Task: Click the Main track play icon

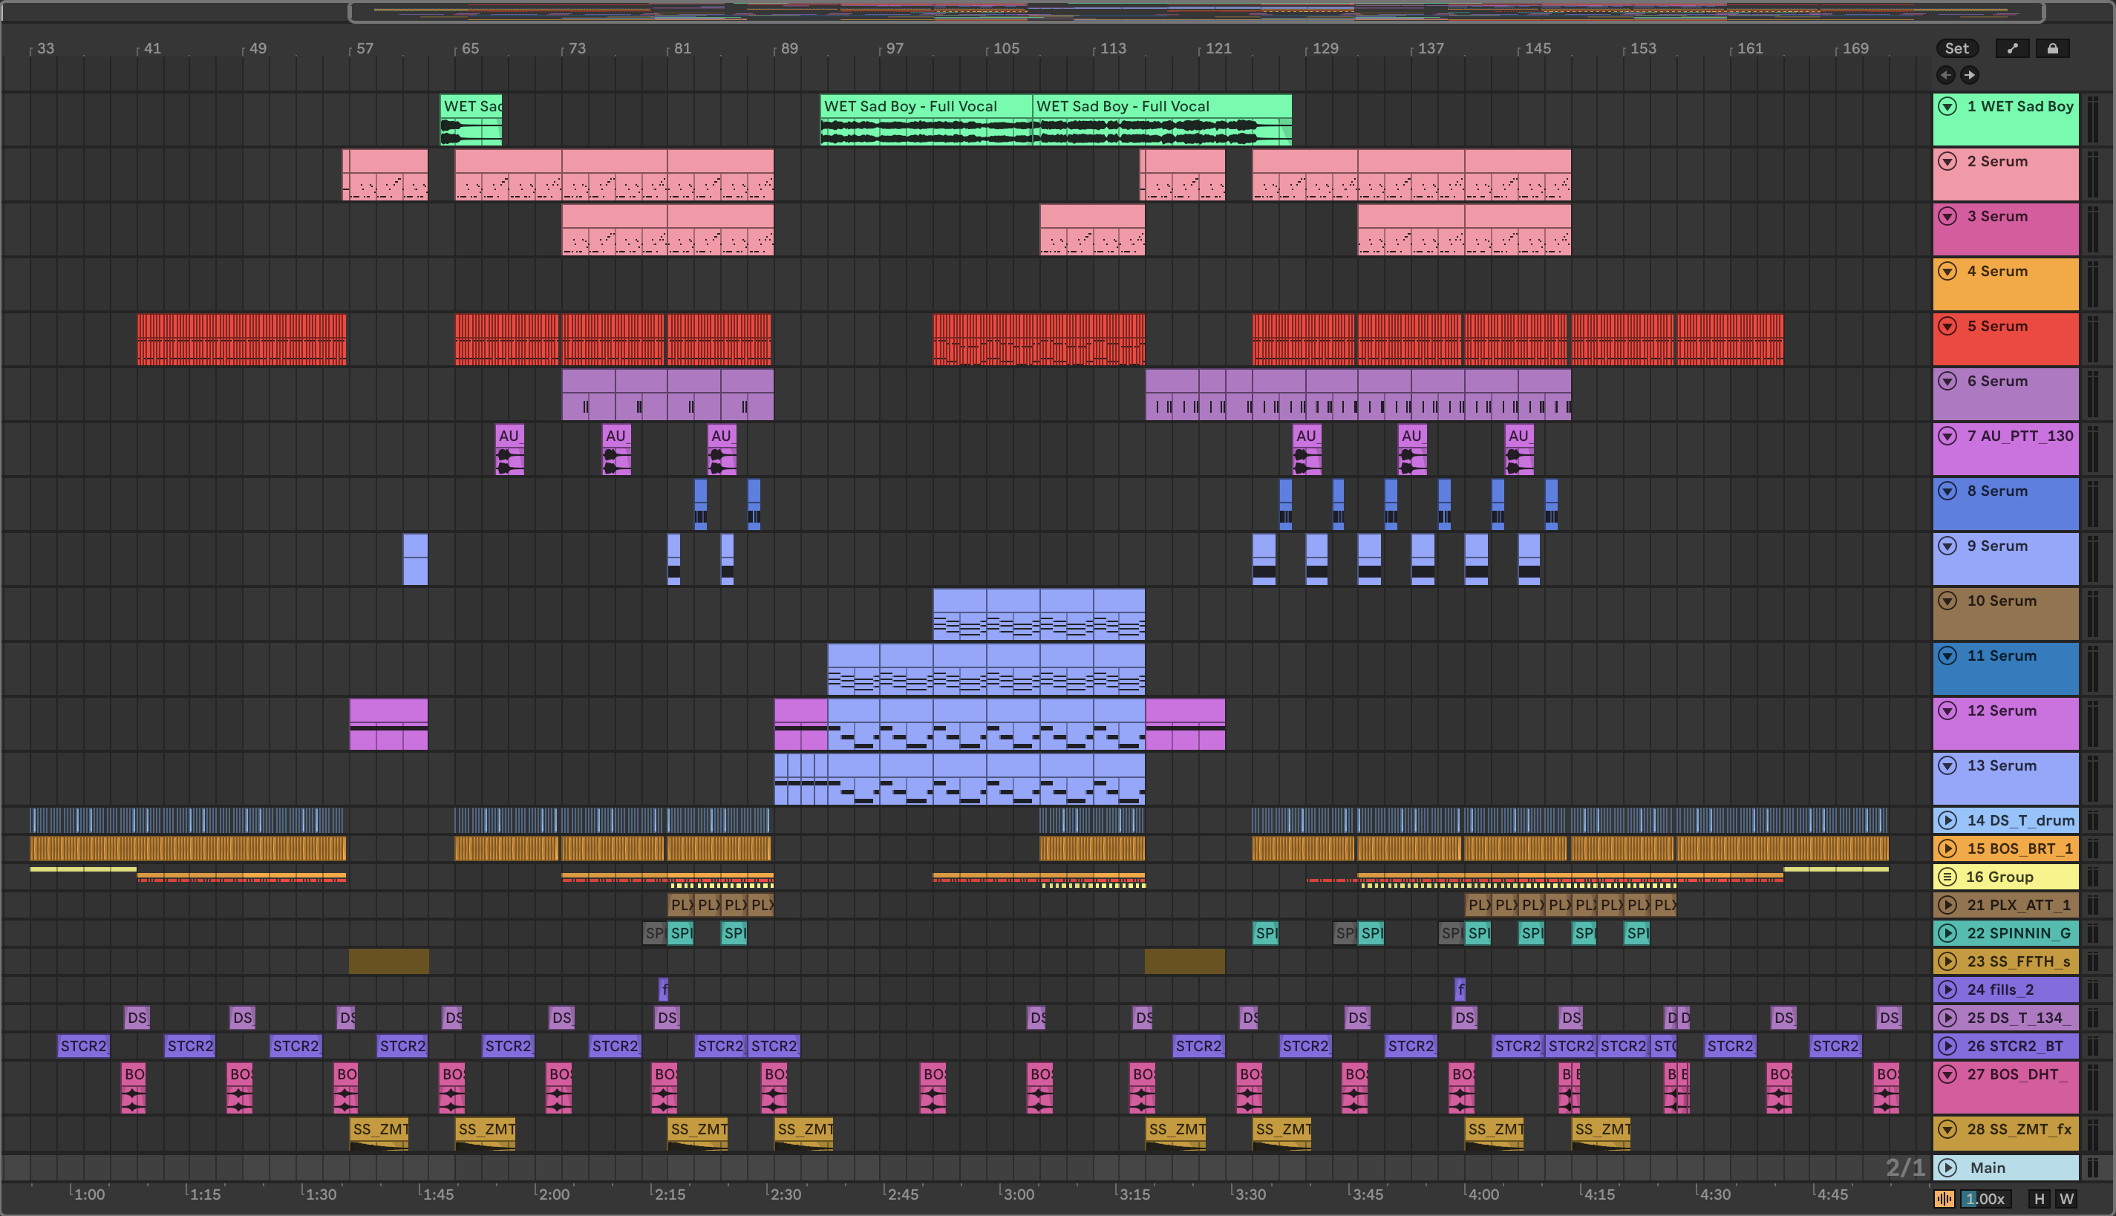Action: pos(1947,1168)
